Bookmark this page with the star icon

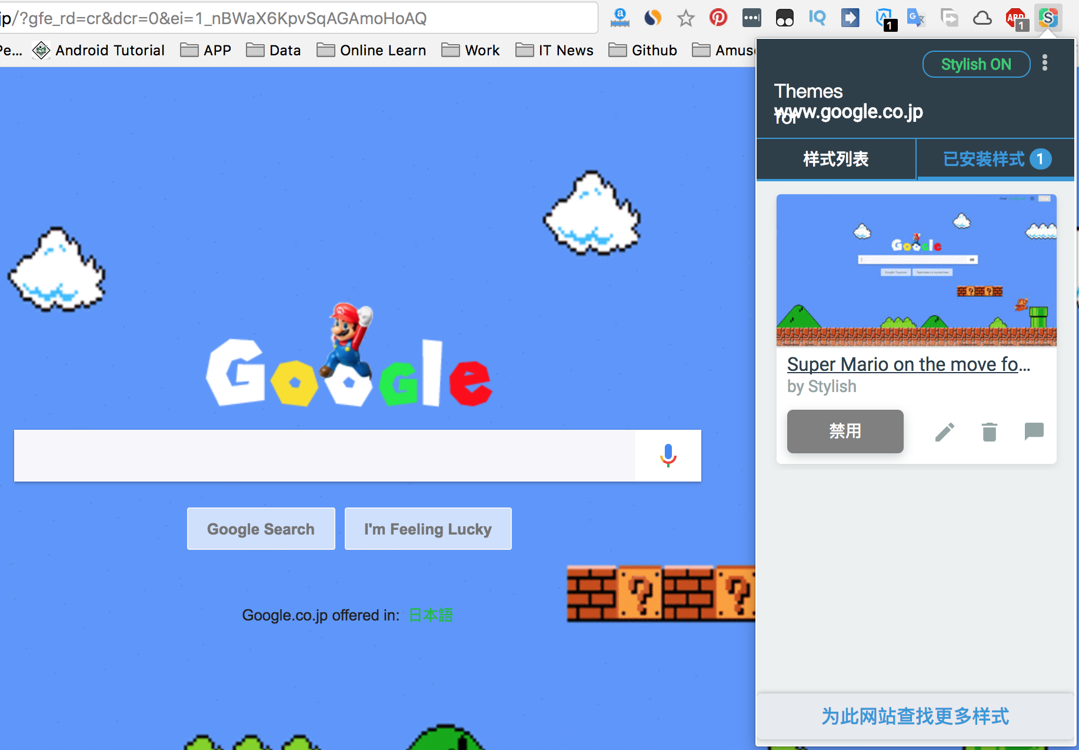tap(685, 18)
